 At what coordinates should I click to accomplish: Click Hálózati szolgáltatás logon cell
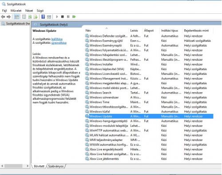point(198,41)
